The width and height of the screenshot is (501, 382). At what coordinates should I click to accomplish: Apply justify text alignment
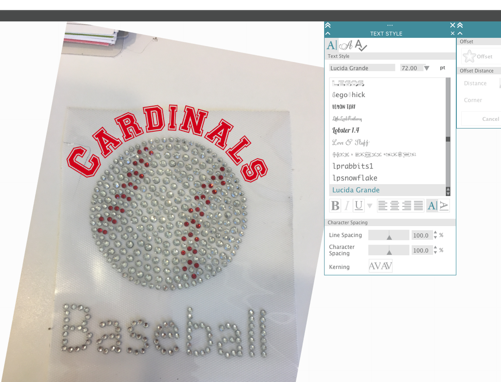418,206
